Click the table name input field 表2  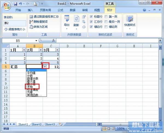click(15, 23)
